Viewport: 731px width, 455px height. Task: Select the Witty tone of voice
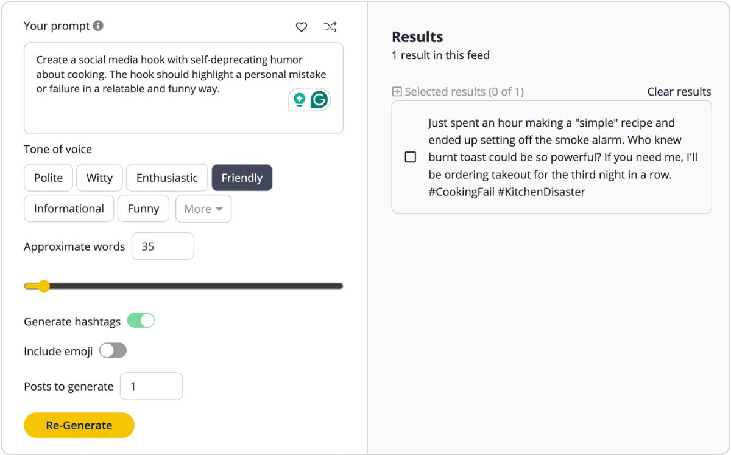[x=99, y=178]
